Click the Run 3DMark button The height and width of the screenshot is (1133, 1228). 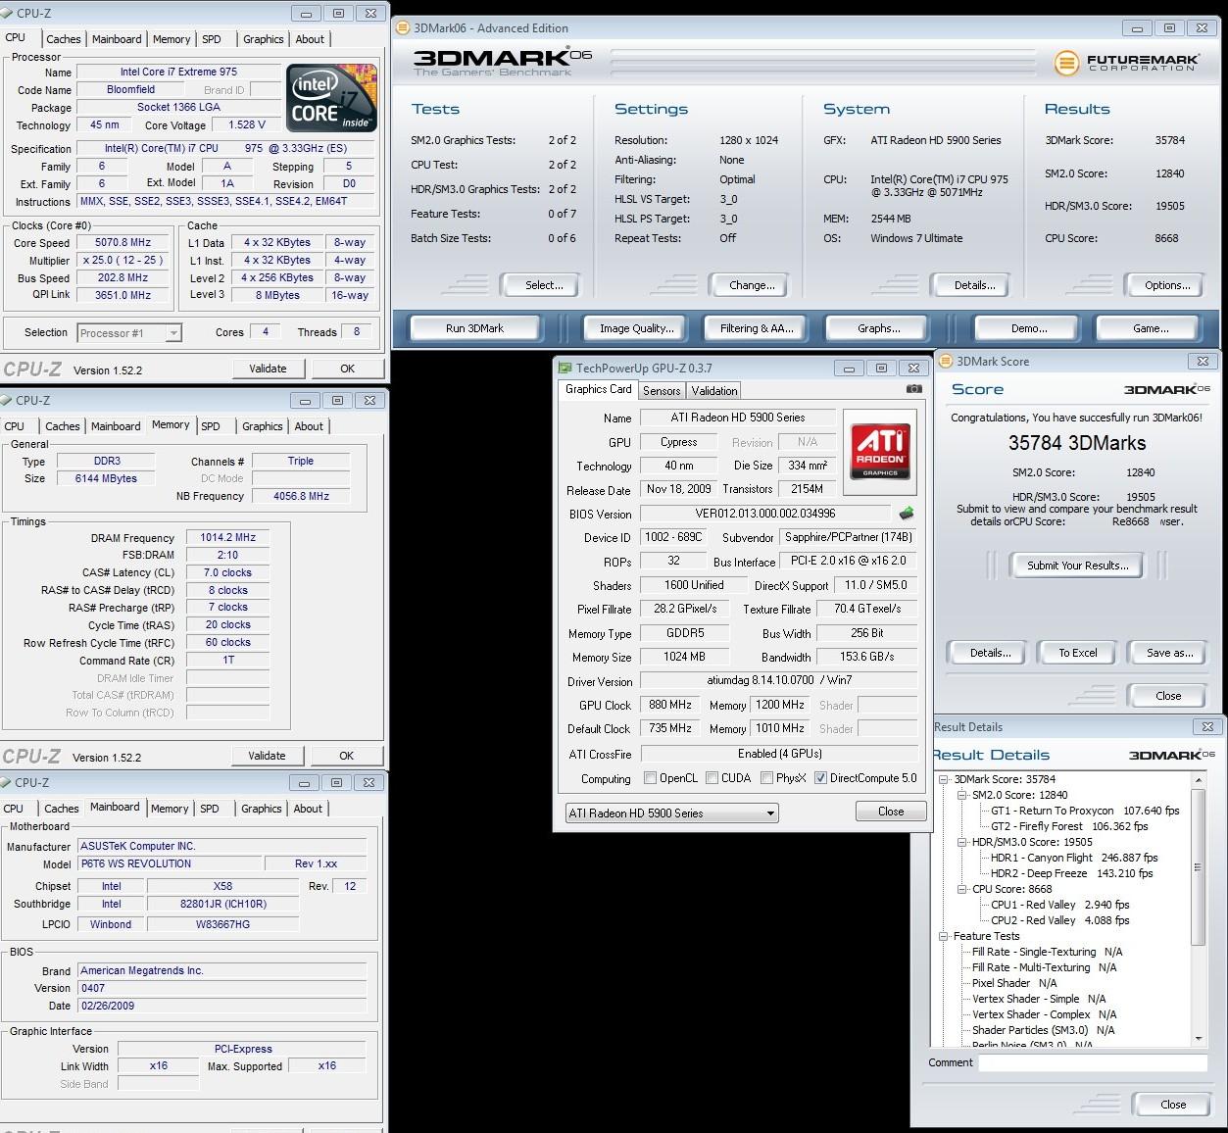pos(474,328)
